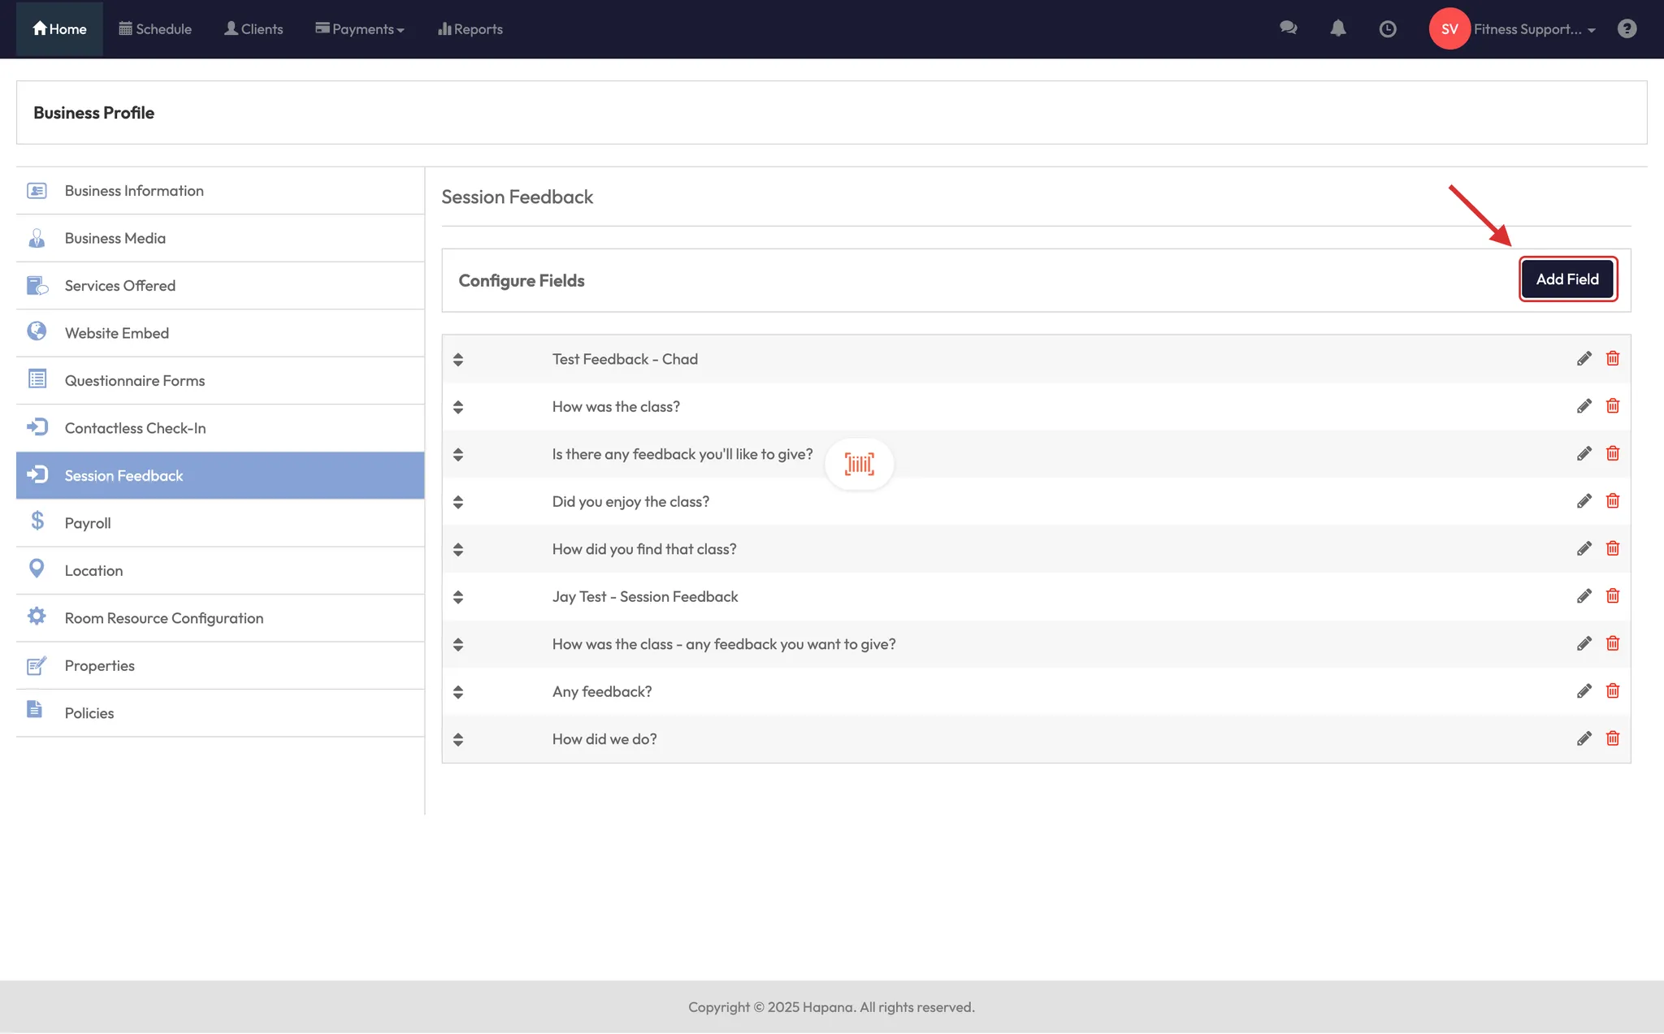This screenshot has height=1034, width=1664.
Task: Click the SV user avatar
Action: click(x=1449, y=29)
